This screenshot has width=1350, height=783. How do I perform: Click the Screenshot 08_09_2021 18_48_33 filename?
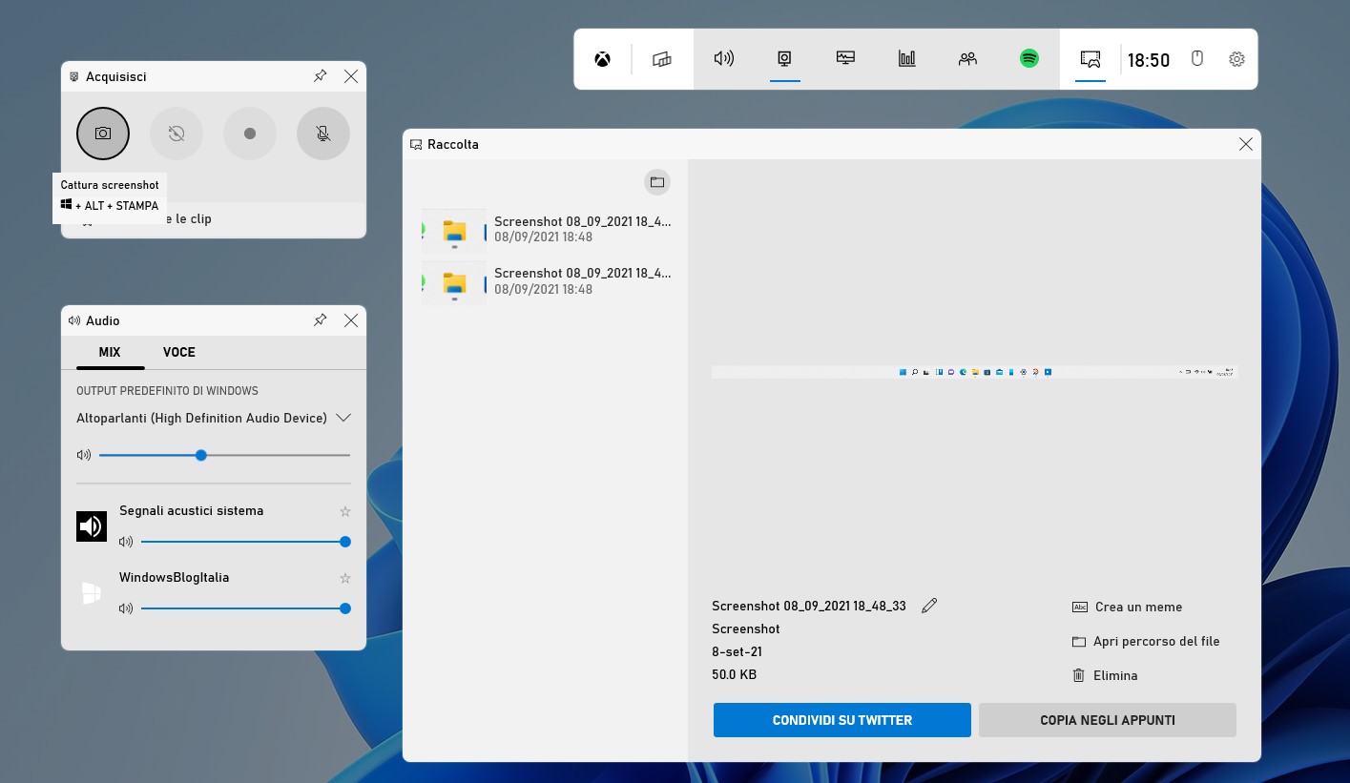pyautogui.click(x=809, y=606)
